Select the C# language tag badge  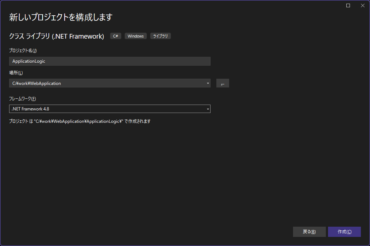[x=115, y=36]
